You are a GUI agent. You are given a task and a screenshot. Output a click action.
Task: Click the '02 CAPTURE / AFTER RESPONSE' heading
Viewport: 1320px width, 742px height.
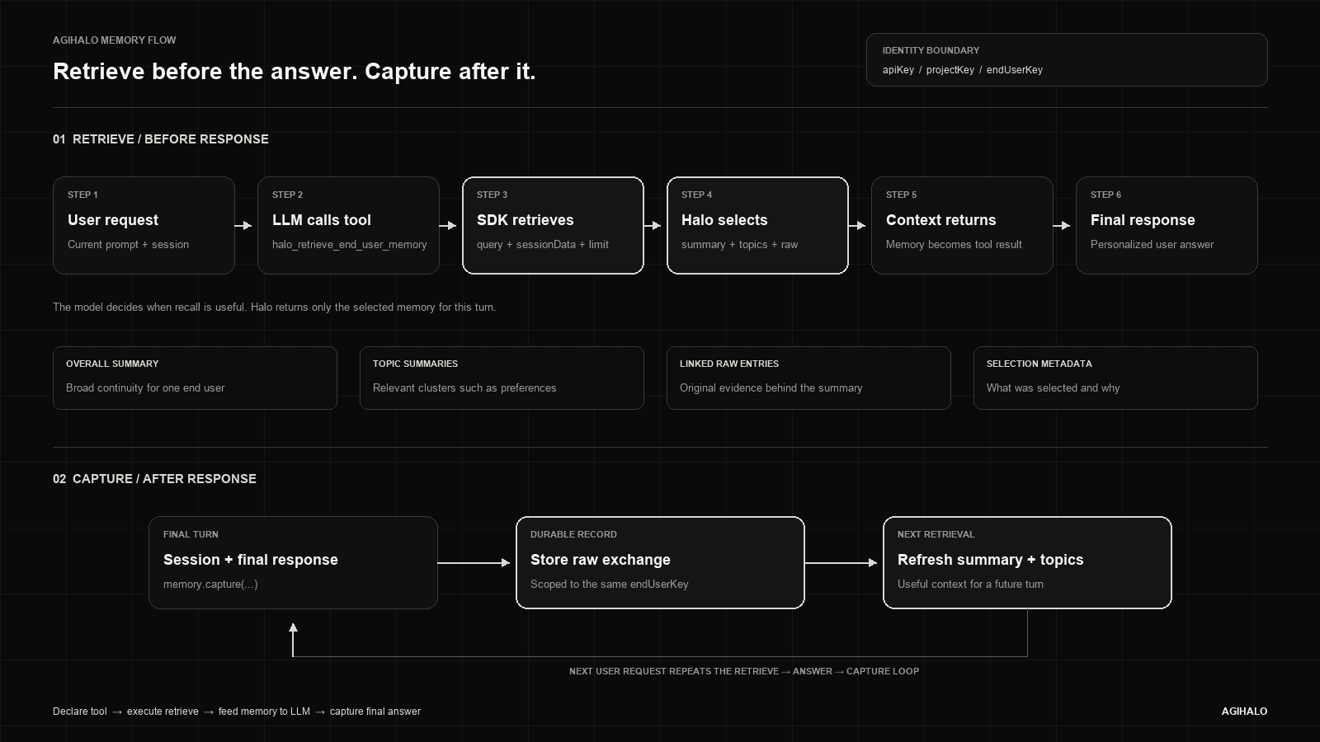coord(154,479)
